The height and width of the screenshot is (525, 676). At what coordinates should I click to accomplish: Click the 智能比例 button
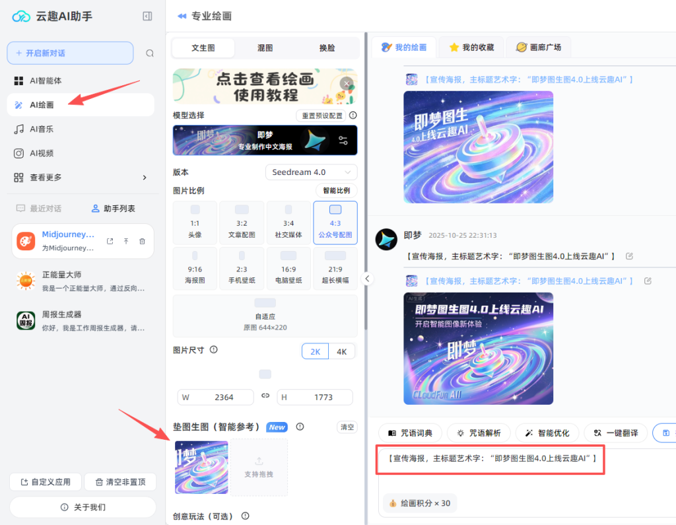(338, 190)
